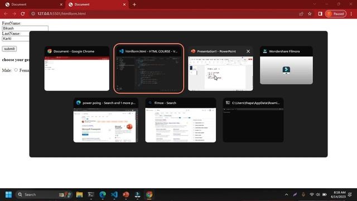Screen dimensions: 357x201
Task: Click the LastName input containing Karki
Action: click(16, 39)
